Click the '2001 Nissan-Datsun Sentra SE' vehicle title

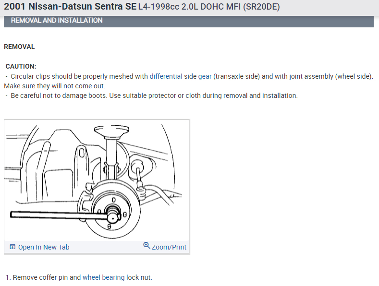click(x=70, y=7)
